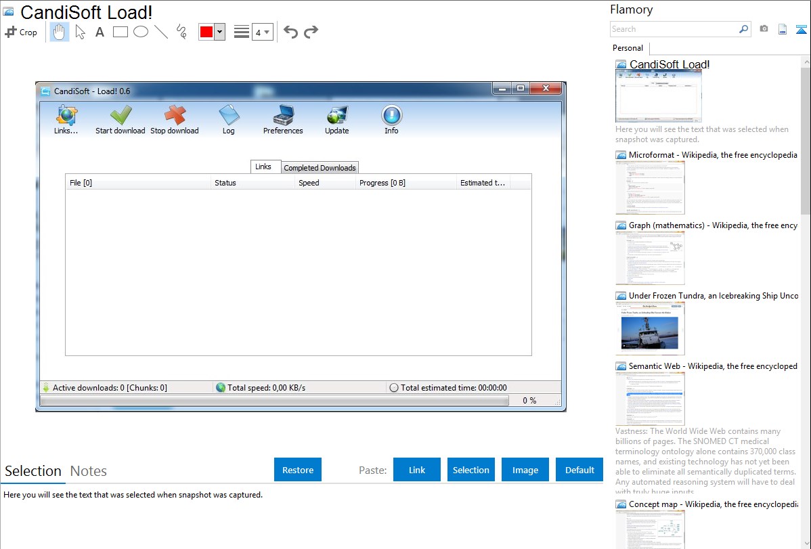Image resolution: width=811 pixels, height=549 pixels.
Task: Open the Log icon
Action: [229, 115]
